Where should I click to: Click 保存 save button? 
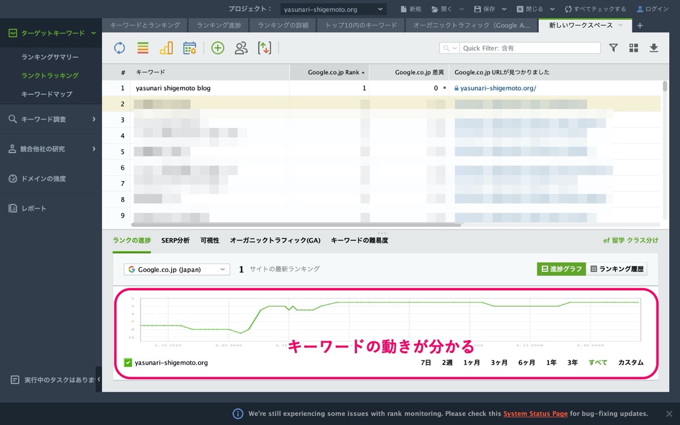point(484,9)
